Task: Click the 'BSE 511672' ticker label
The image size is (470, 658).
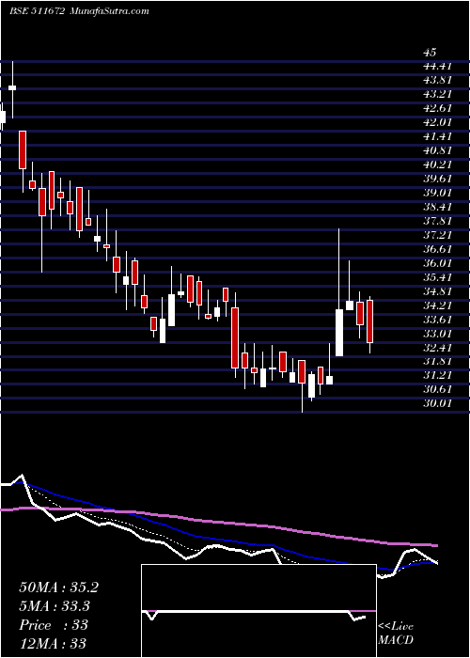Action: click(37, 11)
